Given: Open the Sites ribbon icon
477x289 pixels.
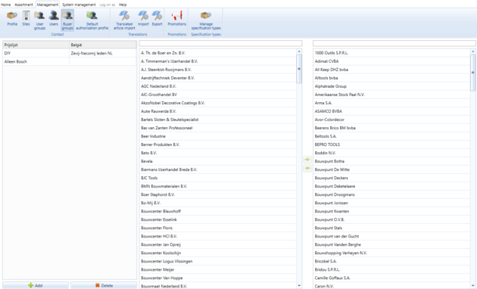Looking at the screenshot, I should point(26,18).
